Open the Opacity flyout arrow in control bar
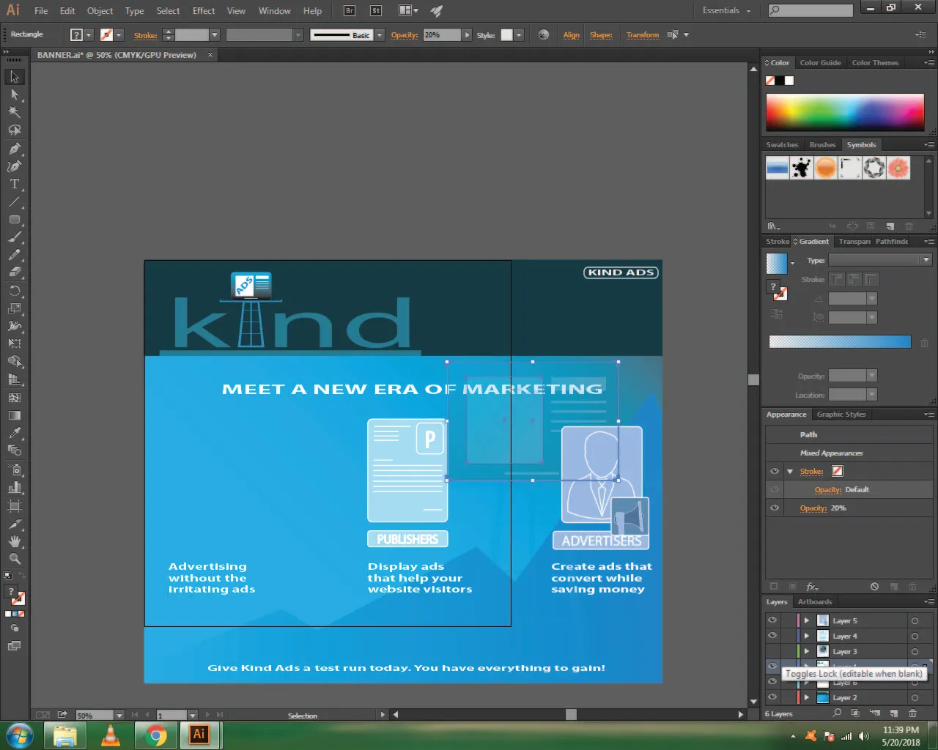938x750 pixels. tap(467, 34)
